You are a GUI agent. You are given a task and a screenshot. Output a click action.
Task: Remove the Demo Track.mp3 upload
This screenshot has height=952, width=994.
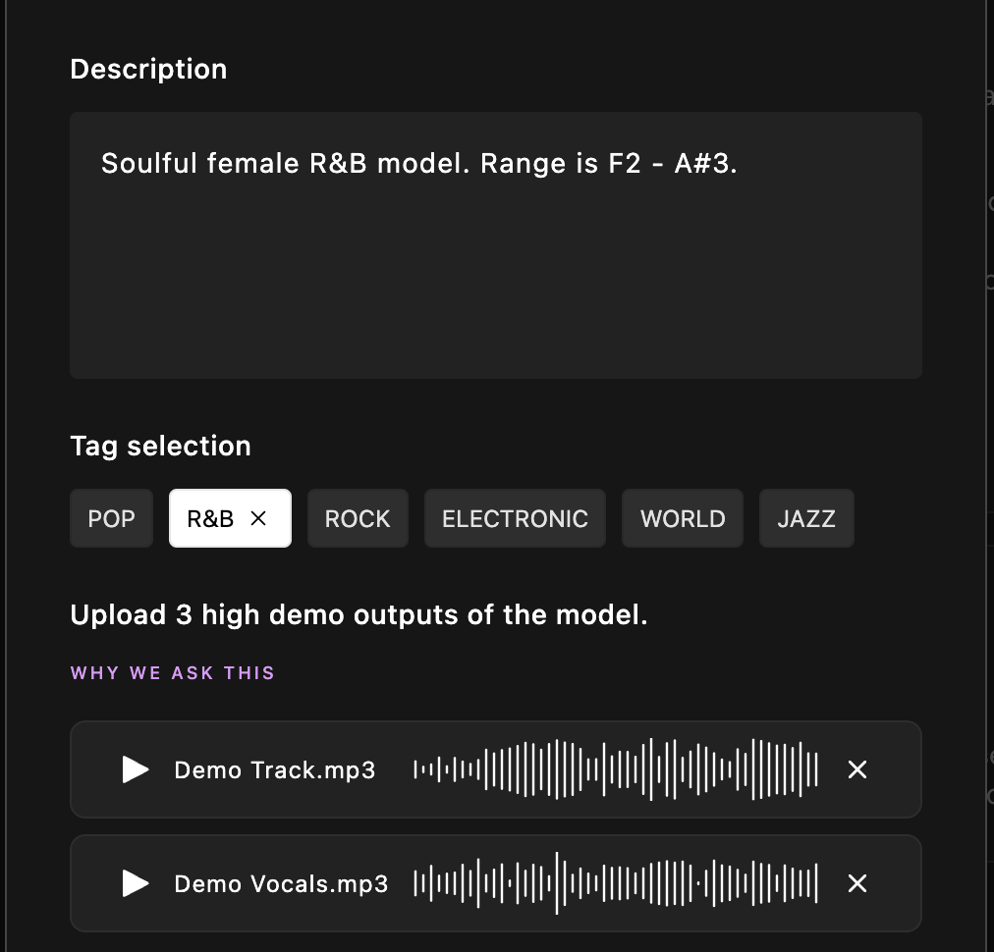point(857,770)
